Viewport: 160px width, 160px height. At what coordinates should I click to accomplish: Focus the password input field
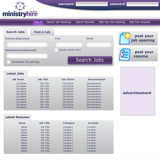click(142, 4)
